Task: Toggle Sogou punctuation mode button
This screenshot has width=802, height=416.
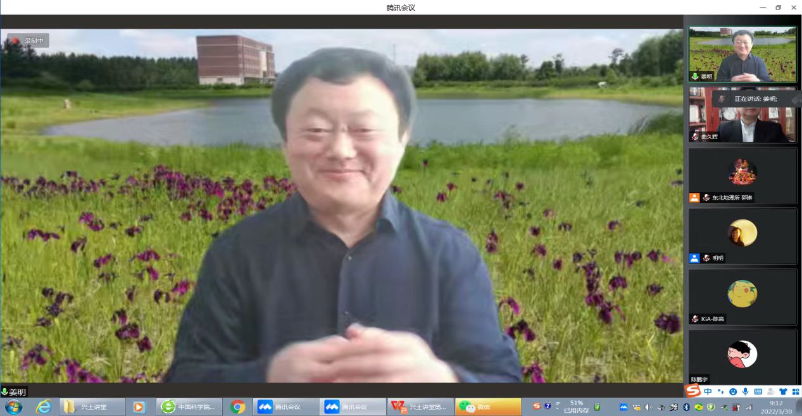Action: [x=720, y=391]
